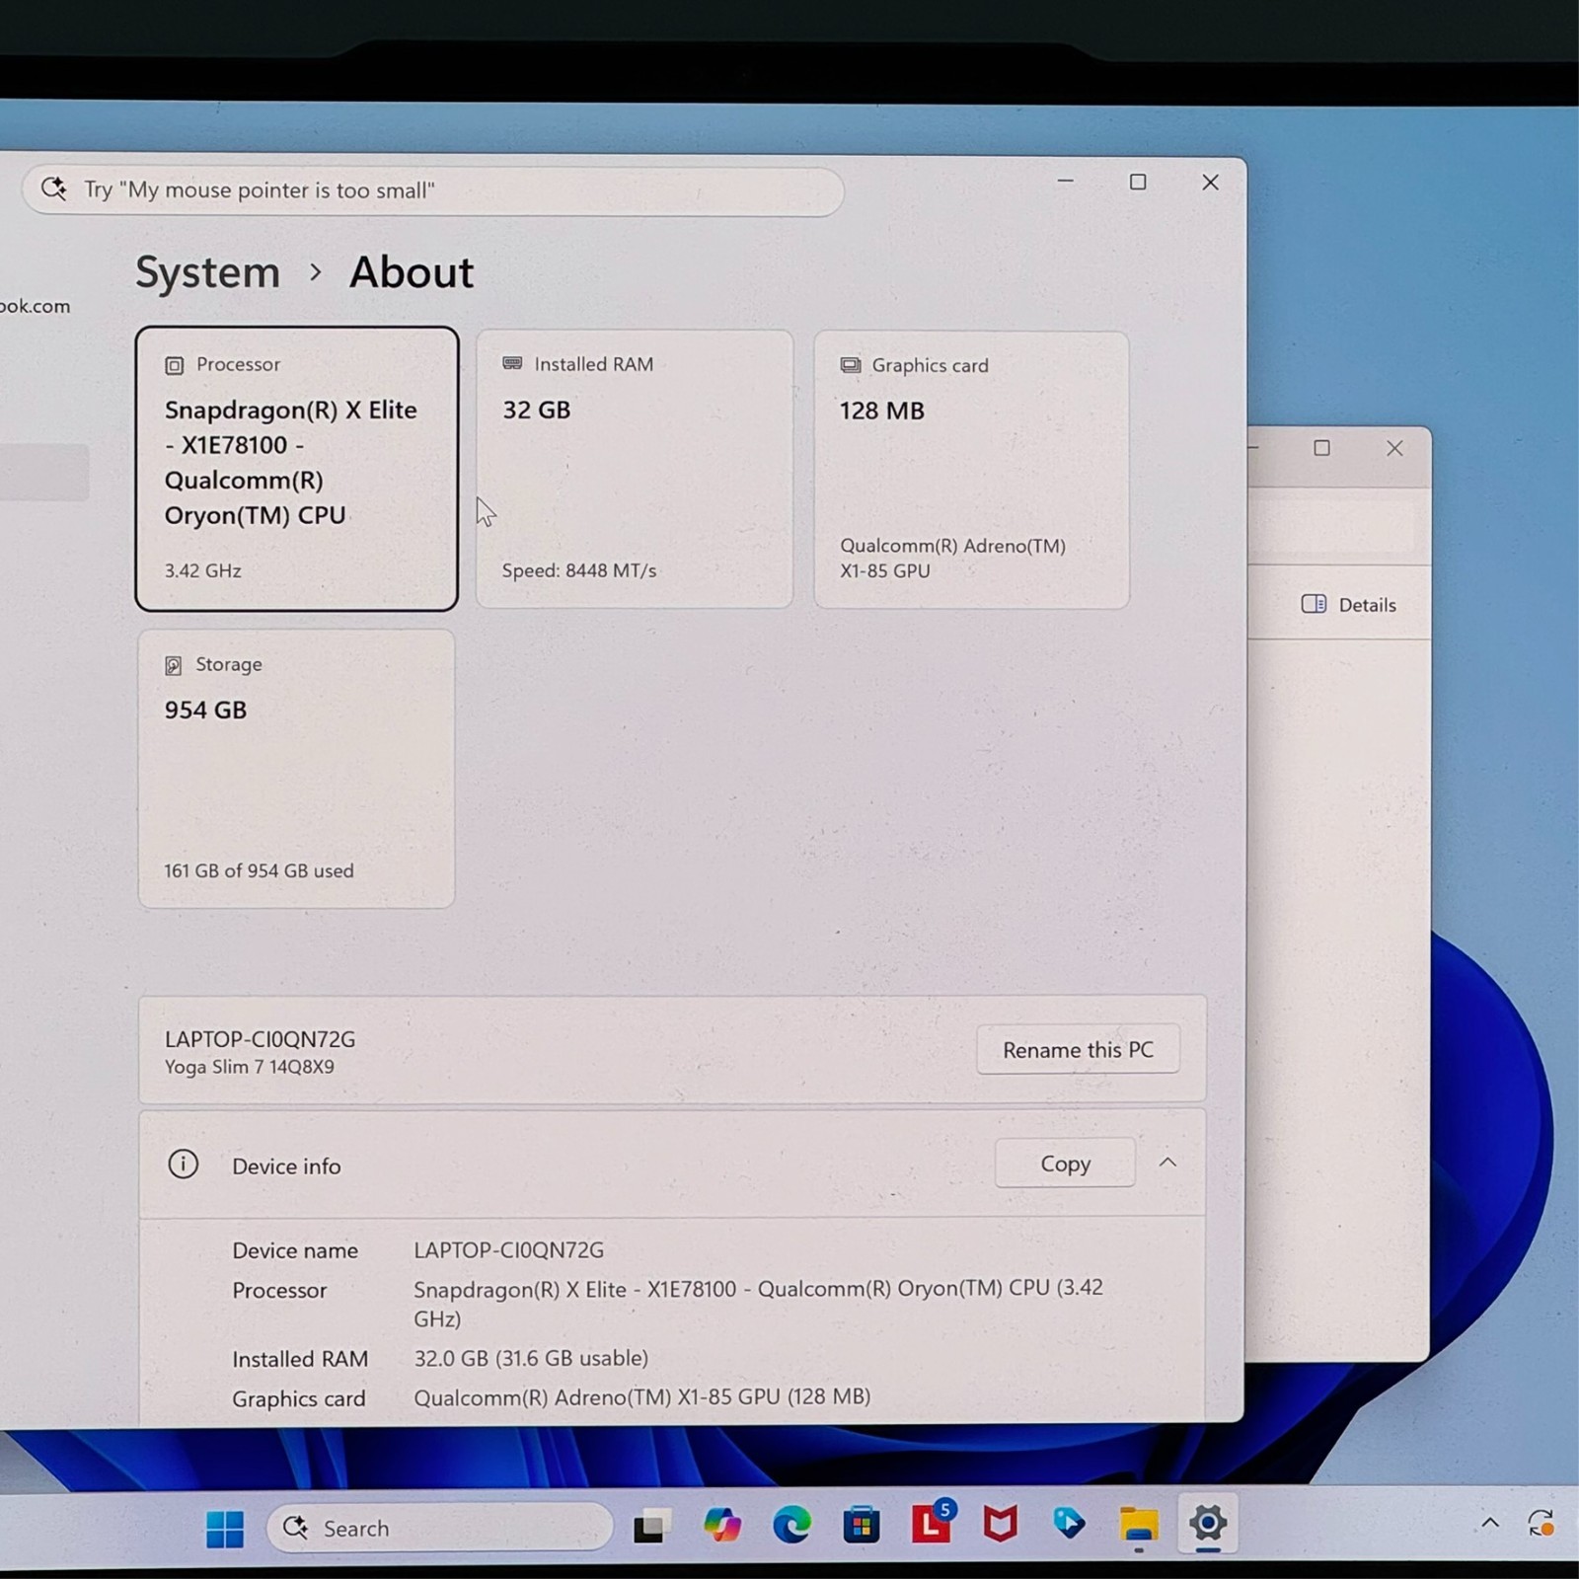This screenshot has height=1579, width=1579.
Task: Click the About page title
Action: pyautogui.click(x=412, y=272)
